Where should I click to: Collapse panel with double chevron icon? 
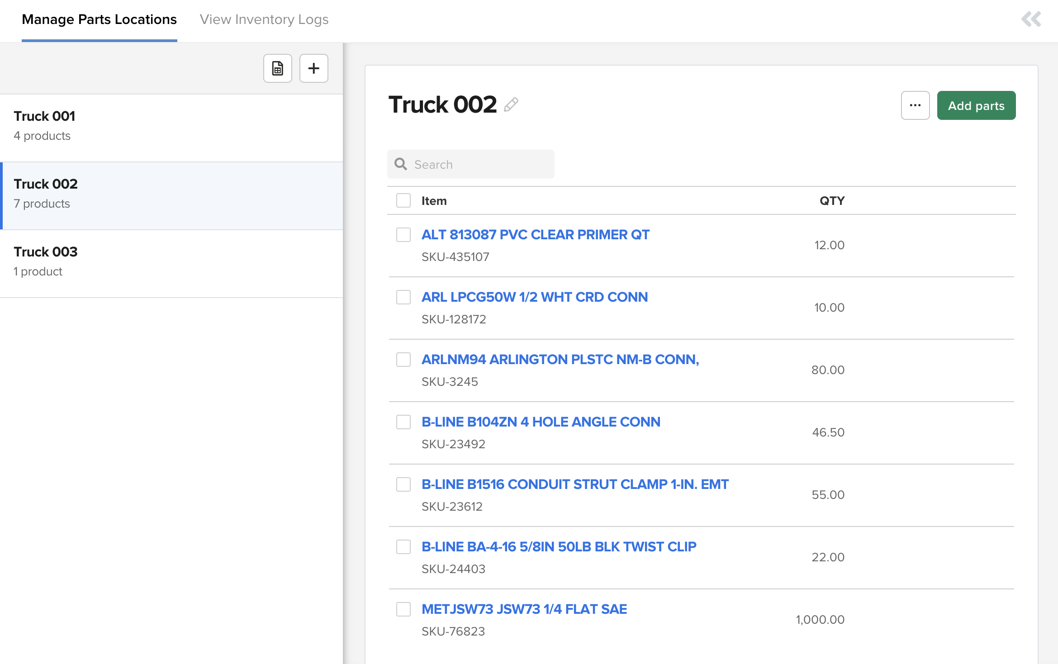click(1031, 19)
